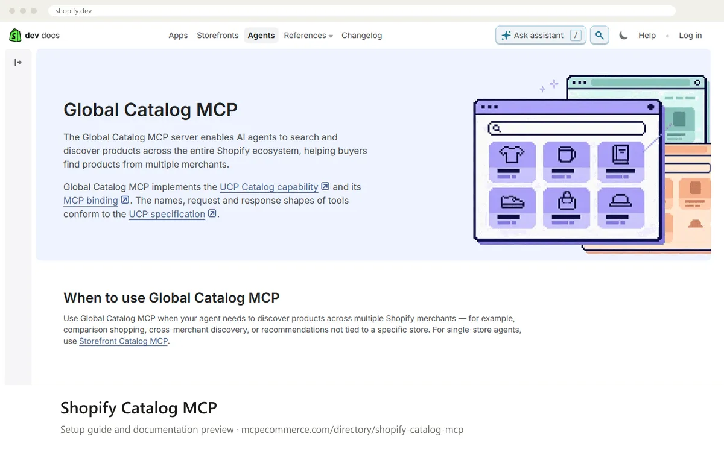Follow the MCP binding link
The height and width of the screenshot is (452, 724).
coord(91,201)
